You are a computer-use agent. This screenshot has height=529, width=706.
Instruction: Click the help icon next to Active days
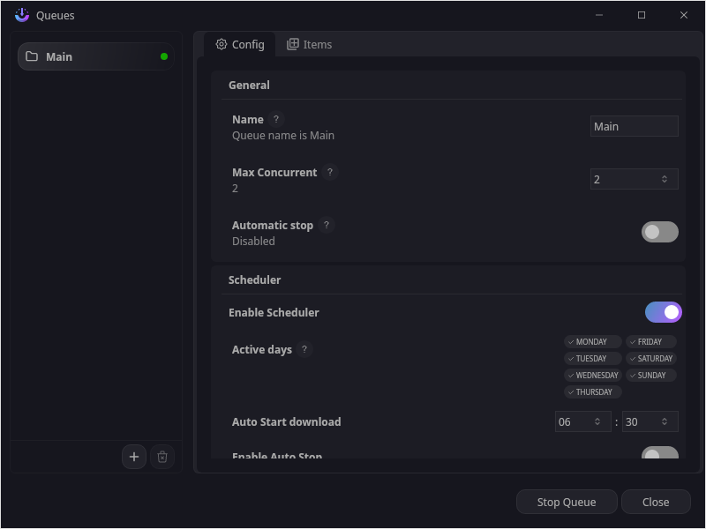click(304, 349)
